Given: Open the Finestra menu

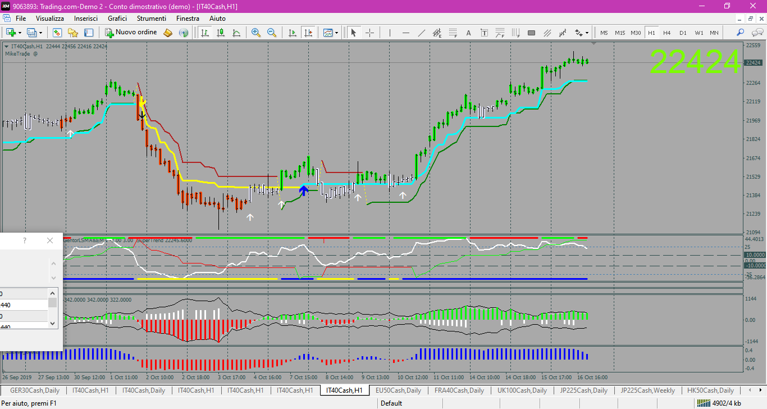Looking at the screenshot, I should (x=188, y=19).
